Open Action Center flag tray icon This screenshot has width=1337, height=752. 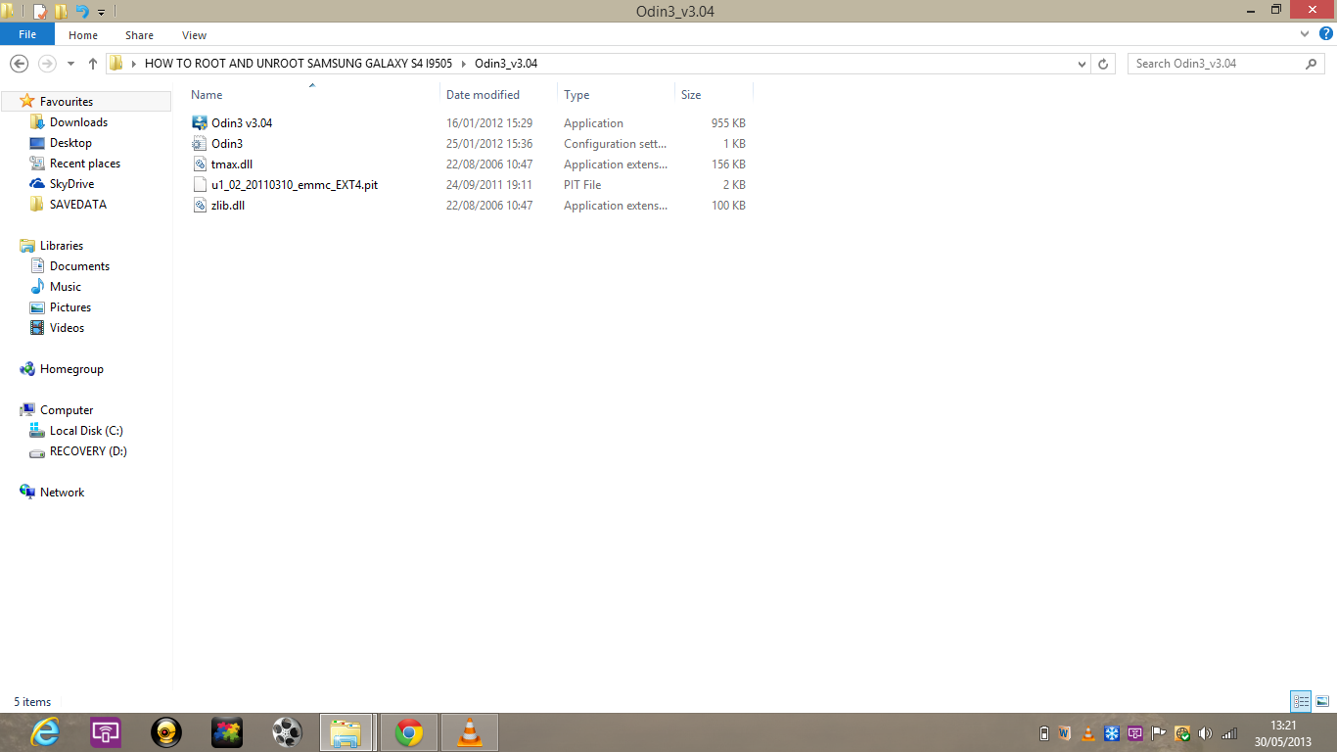tap(1158, 733)
